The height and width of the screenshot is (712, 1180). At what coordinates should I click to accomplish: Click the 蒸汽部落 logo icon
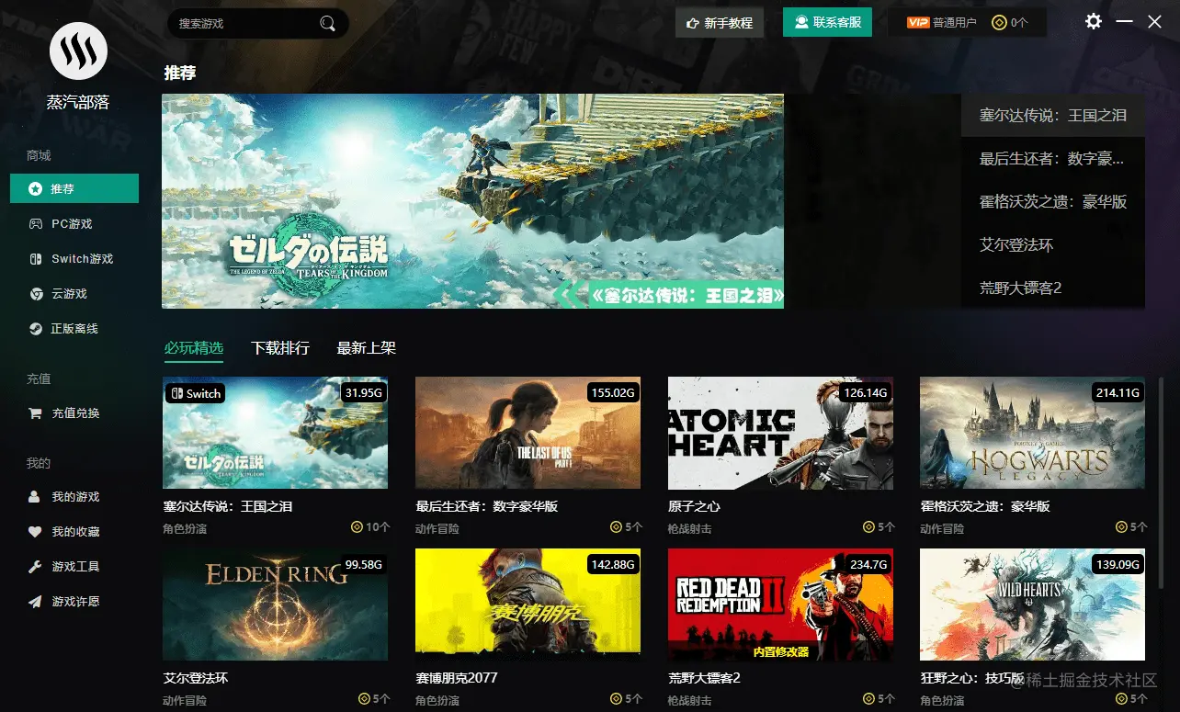pyautogui.click(x=79, y=51)
